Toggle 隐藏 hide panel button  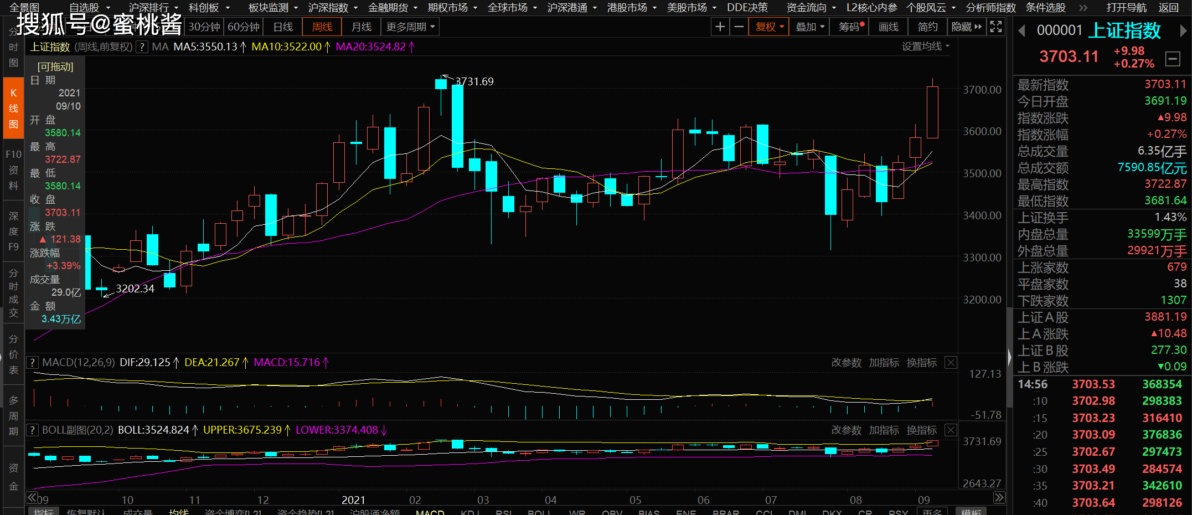[x=966, y=27]
